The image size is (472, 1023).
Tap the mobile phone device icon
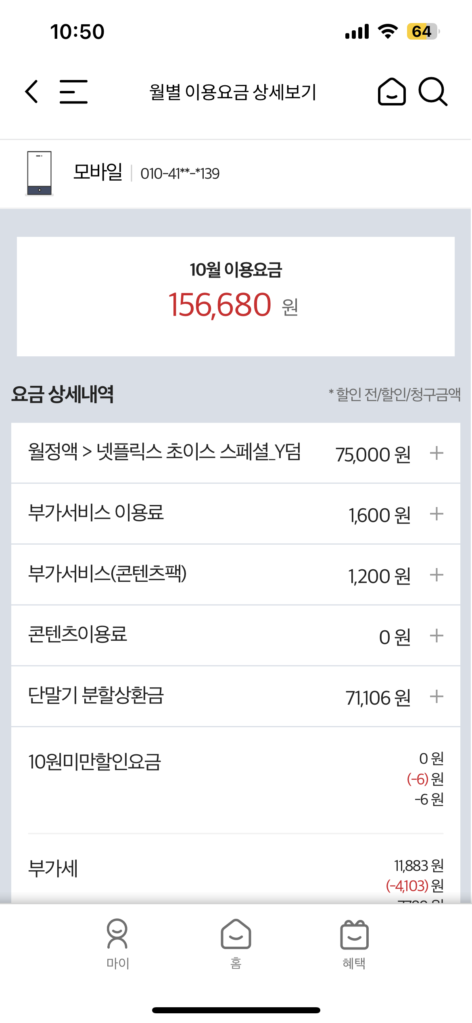[39, 173]
